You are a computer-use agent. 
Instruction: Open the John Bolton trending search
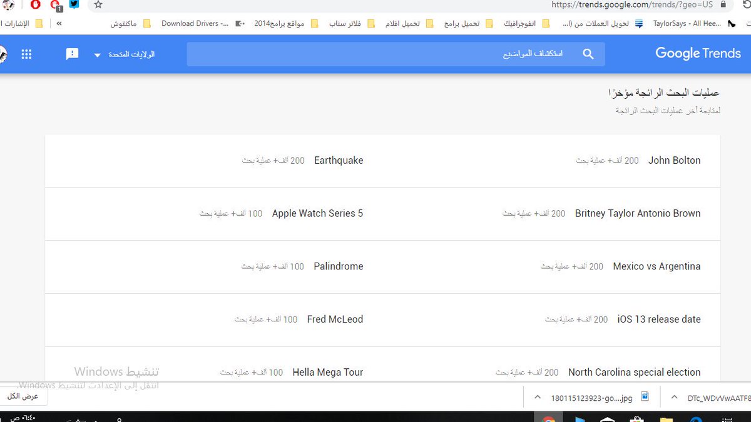pos(674,161)
